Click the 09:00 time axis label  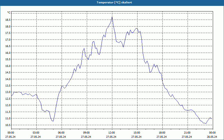click(x=87, y=133)
